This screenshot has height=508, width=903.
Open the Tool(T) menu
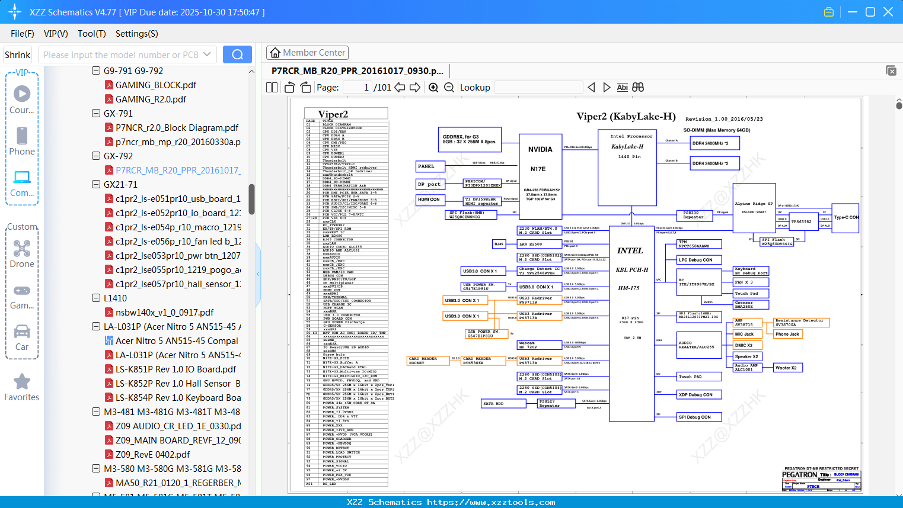[x=92, y=34]
